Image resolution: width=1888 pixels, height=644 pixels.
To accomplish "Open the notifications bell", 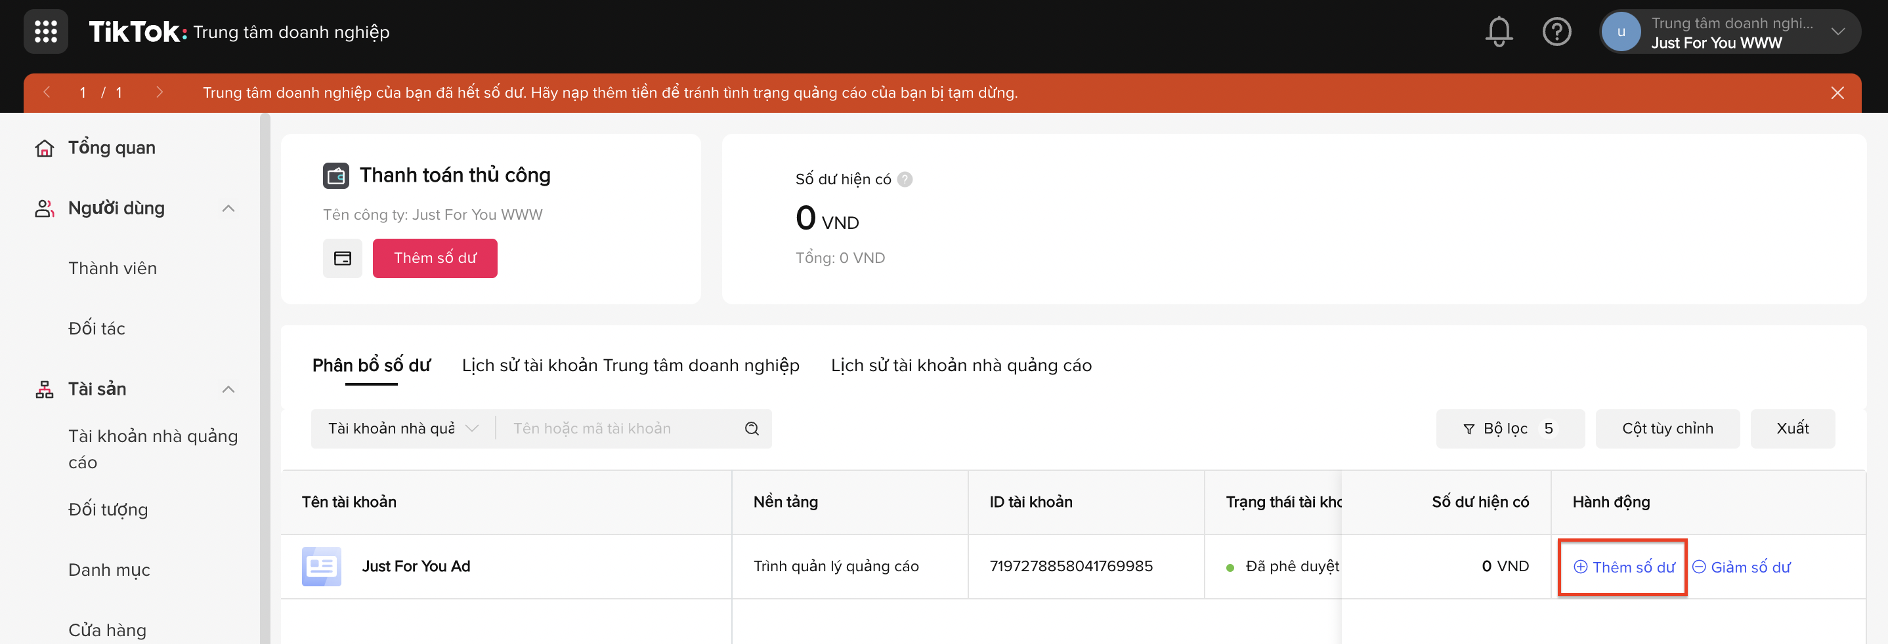I will click(1498, 31).
